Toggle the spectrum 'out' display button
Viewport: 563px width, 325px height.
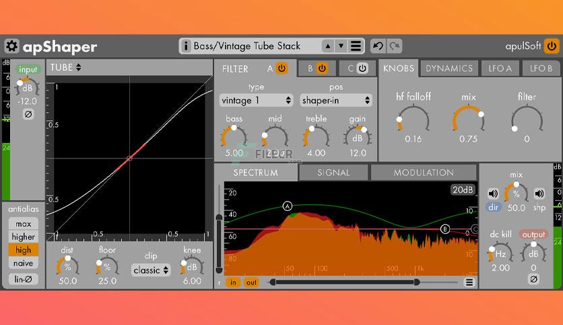tap(251, 283)
